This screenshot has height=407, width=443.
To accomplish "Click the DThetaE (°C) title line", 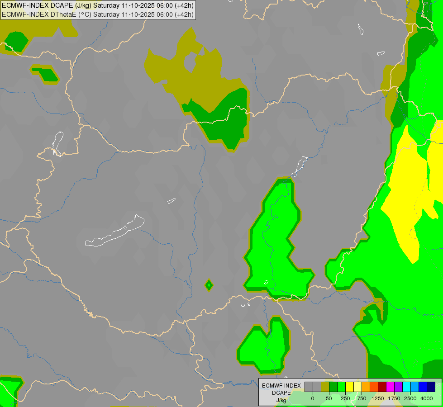I will (x=98, y=14).
